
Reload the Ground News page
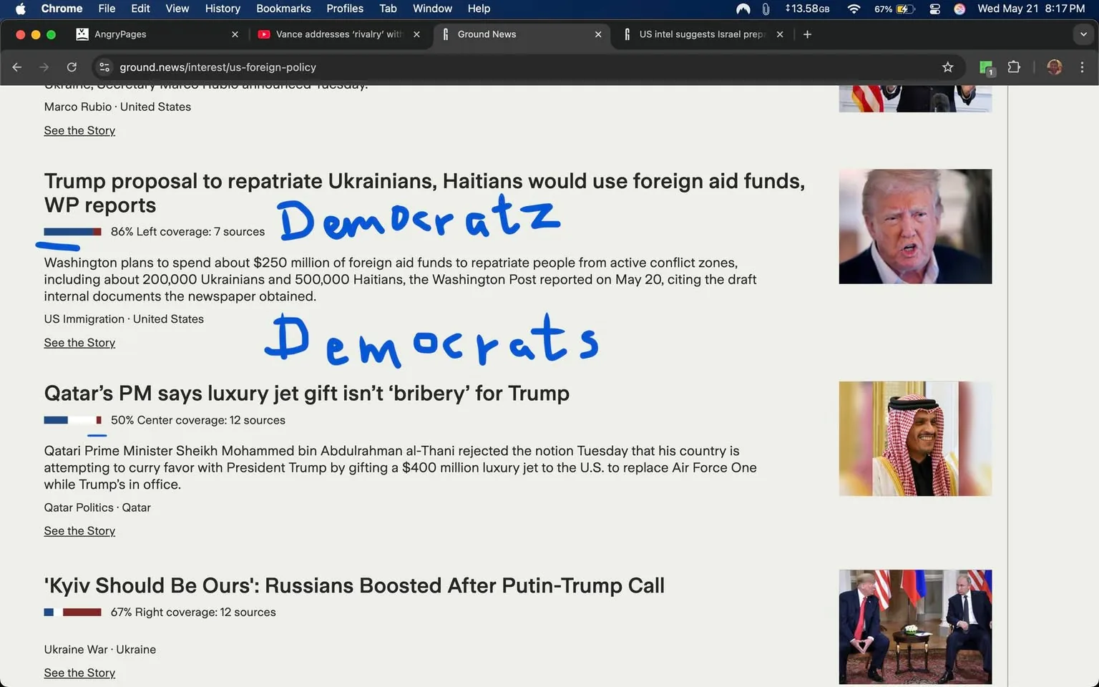pyautogui.click(x=72, y=67)
